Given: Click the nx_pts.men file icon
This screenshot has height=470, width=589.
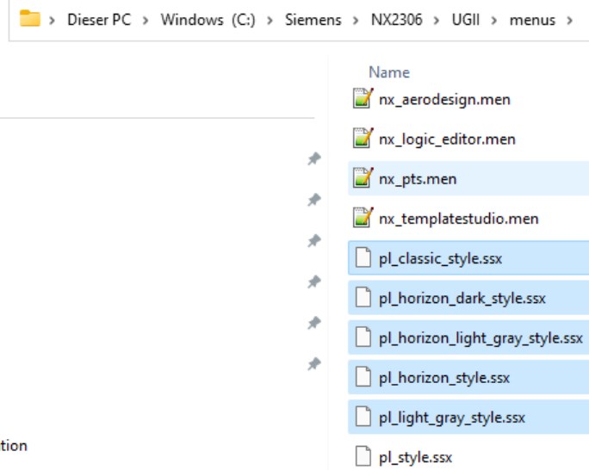Looking at the screenshot, I should click(x=363, y=177).
